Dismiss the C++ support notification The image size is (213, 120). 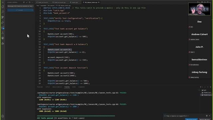(x=209, y=116)
